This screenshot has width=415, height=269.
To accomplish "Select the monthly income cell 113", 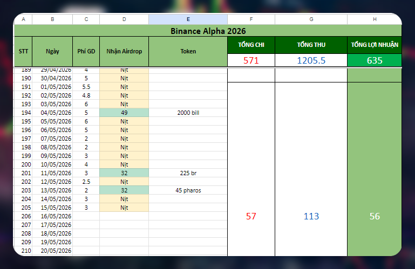I will coord(311,169).
